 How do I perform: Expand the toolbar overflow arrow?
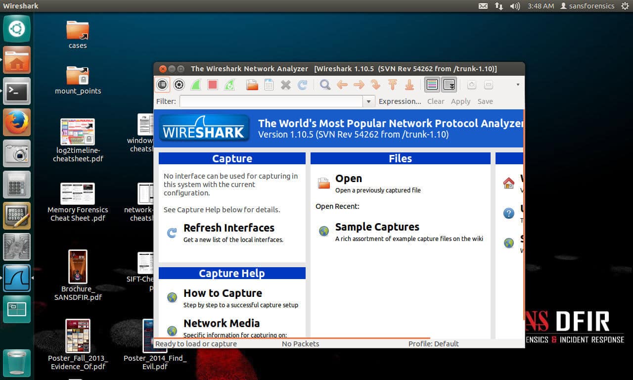click(518, 85)
